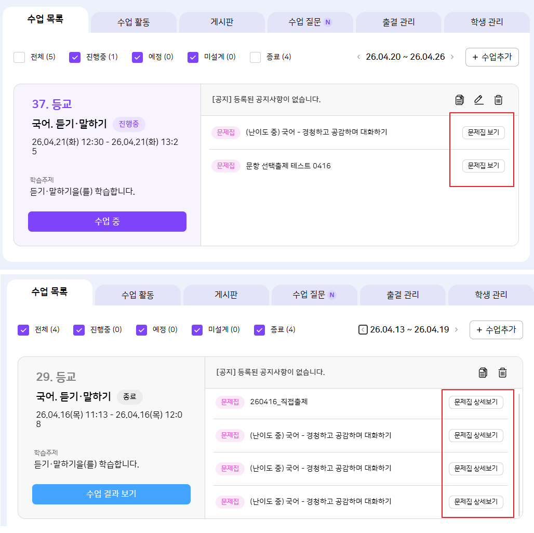Screen dimensions: 534x533
Task: Delete the 29. 등교 class with the trash icon
Action: [502, 372]
